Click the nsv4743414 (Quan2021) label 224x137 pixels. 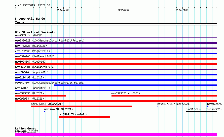[x=47, y=104]
